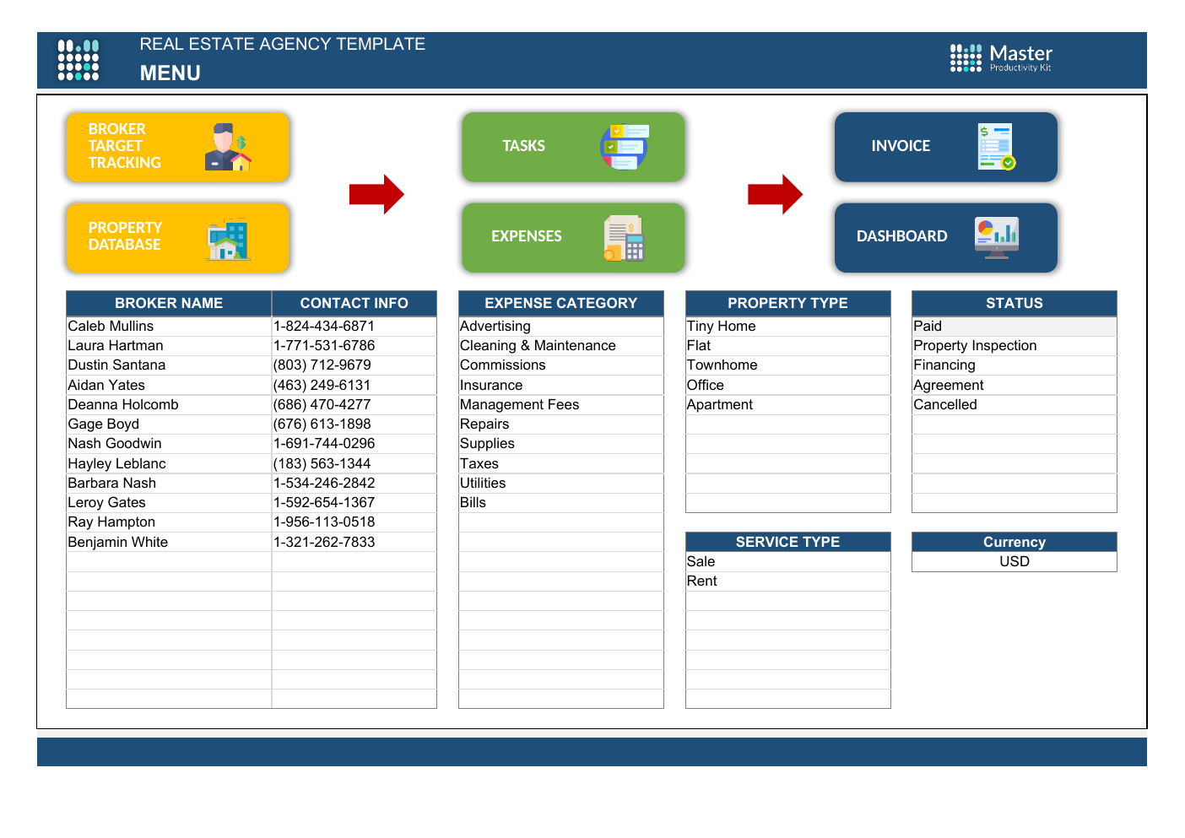Select the Advertising expense category
This screenshot has width=1185, height=838.
[561, 327]
